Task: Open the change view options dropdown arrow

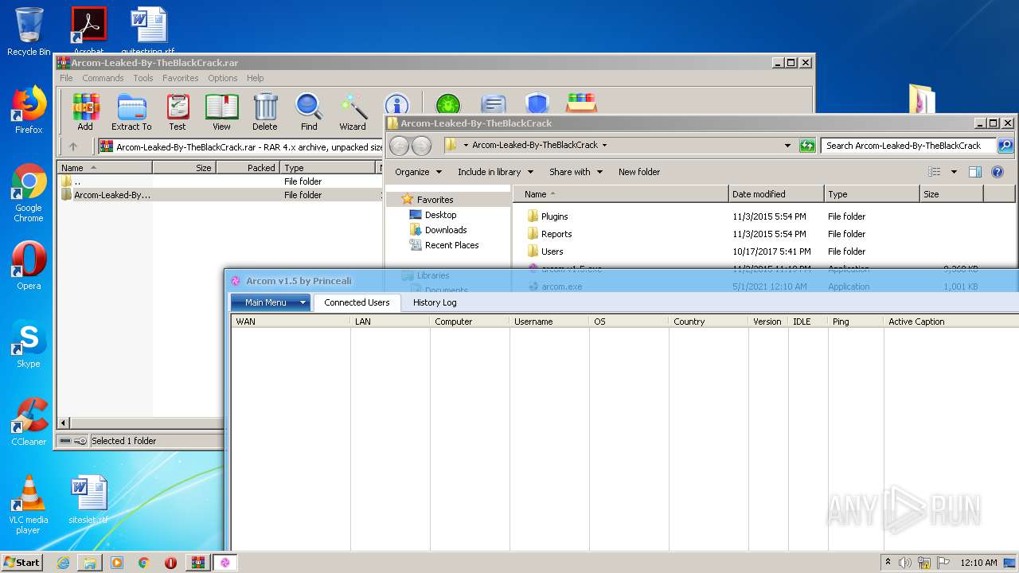Action: 954,172
